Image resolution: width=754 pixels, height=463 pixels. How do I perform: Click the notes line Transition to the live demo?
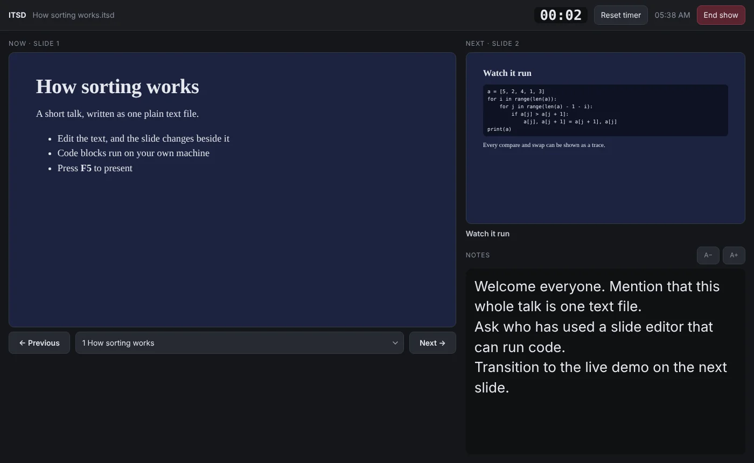pyautogui.click(x=601, y=377)
